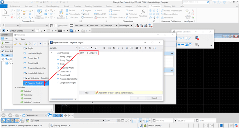Open the Variables tool in the ribbon

coord(143,13)
